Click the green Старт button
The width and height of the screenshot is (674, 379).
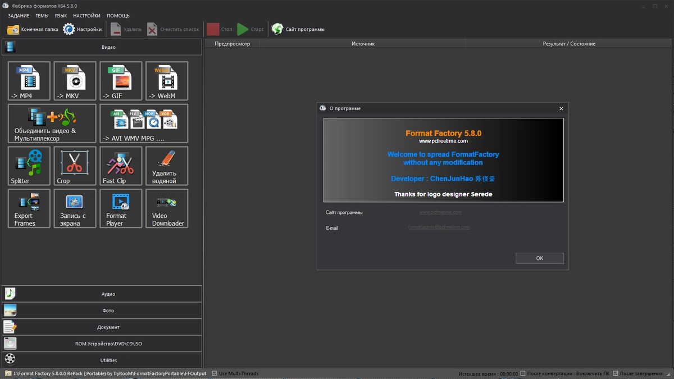[x=251, y=29]
